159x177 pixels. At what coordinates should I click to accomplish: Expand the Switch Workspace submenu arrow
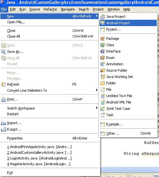pyautogui.click(x=97, y=108)
